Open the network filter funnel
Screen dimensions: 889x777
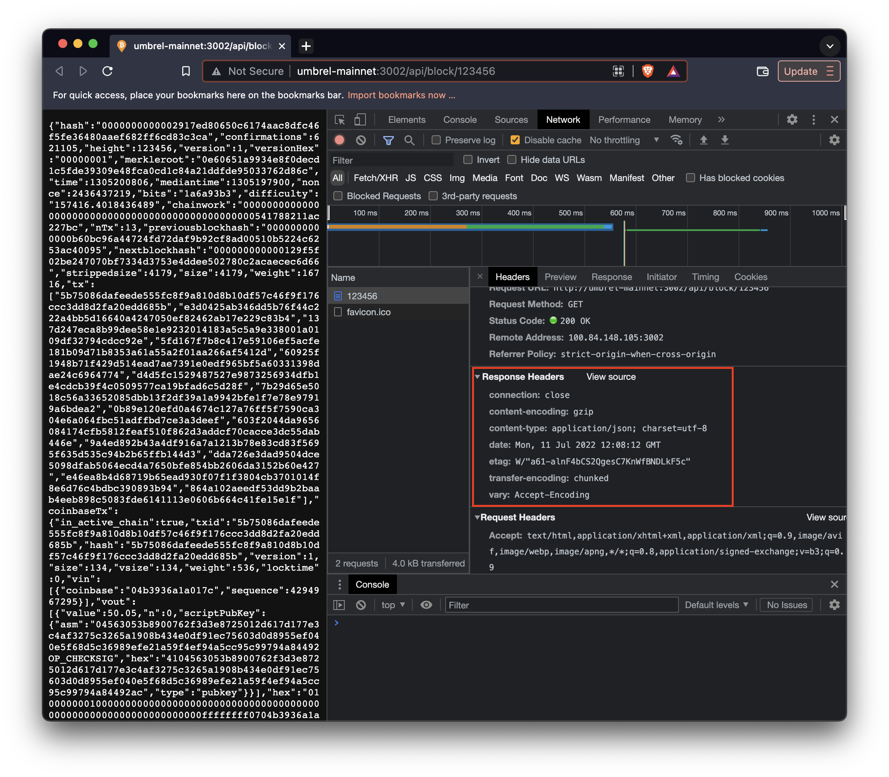[388, 140]
